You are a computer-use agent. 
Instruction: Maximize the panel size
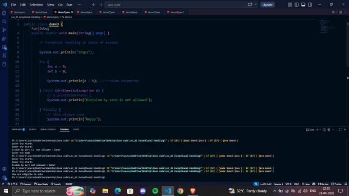pyautogui.click(x=340, y=130)
